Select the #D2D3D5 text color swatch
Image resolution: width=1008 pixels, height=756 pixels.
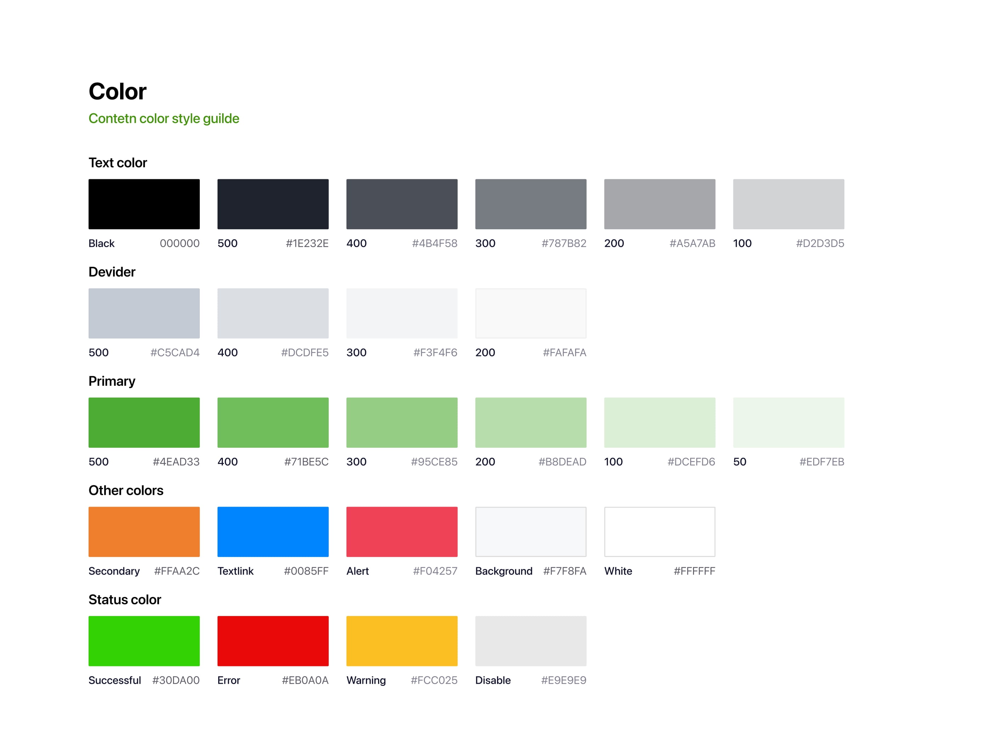point(789,204)
